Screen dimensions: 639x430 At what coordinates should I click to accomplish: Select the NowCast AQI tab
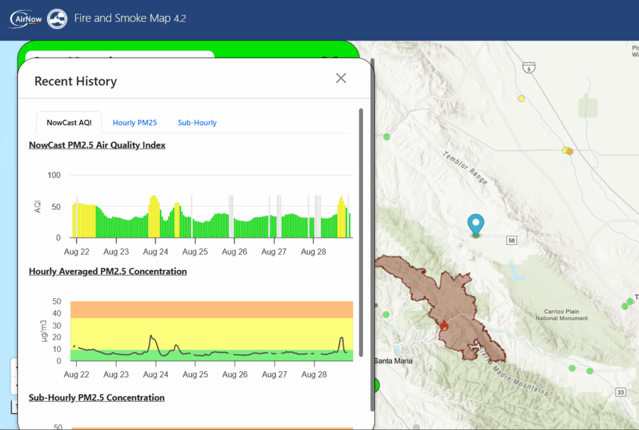point(69,123)
